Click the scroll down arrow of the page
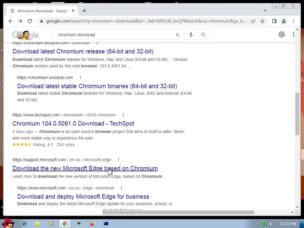 [x=297, y=207]
